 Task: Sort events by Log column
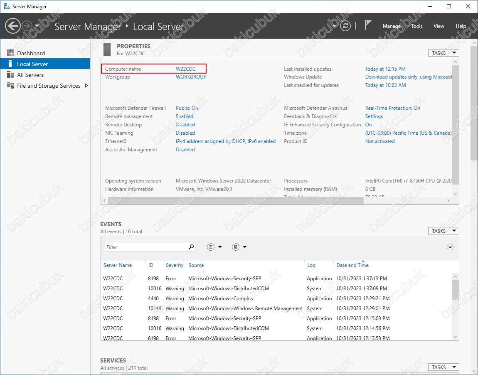point(311,265)
